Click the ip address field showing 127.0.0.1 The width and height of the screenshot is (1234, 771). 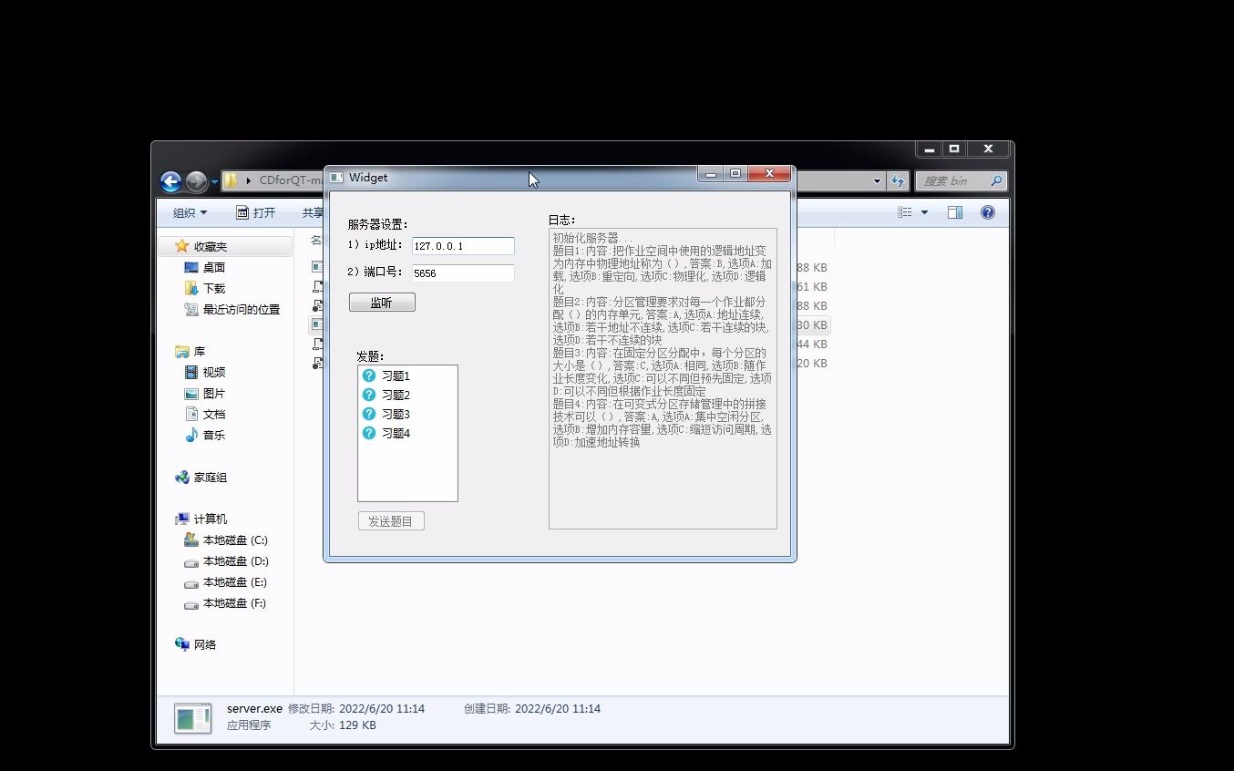tap(463, 245)
